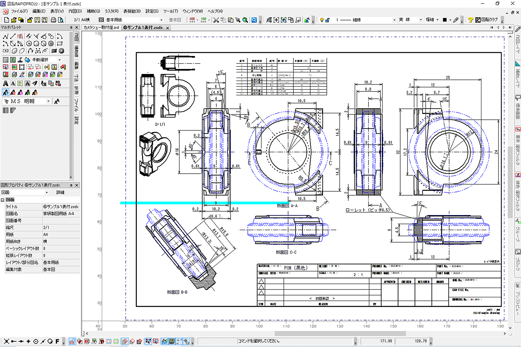
Task: Click the scissors cut icon
Action: [216, 20]
